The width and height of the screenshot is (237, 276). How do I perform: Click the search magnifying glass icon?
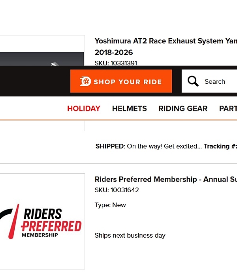coord(193,81)
